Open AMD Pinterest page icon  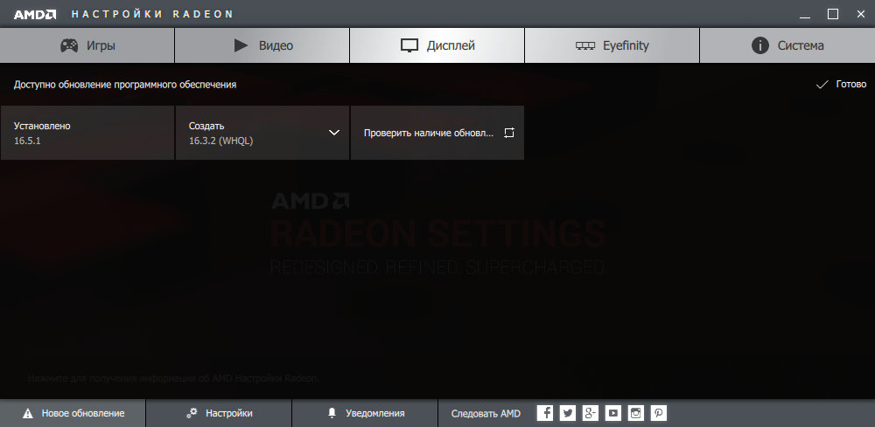click(659, 412)
